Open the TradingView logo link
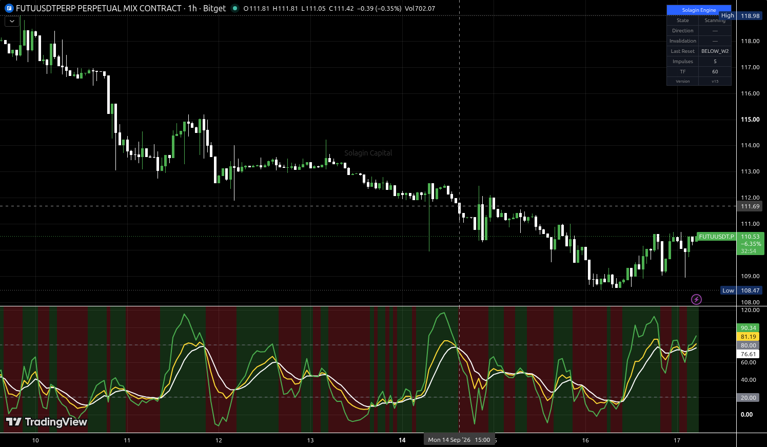The image size is (767, 447). point(47,422)
